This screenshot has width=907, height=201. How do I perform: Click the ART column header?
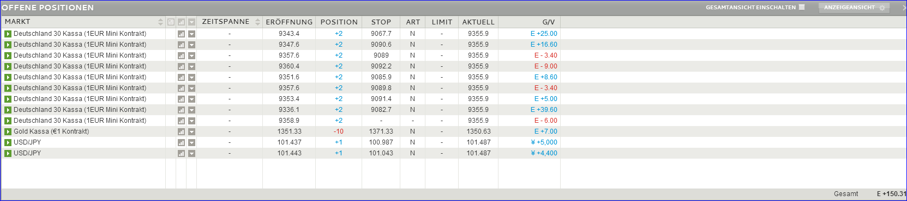pyautogui.click(x=413, y=22)
